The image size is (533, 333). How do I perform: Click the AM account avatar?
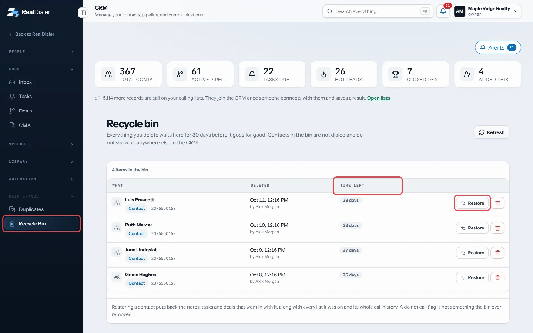coord(460,11)
